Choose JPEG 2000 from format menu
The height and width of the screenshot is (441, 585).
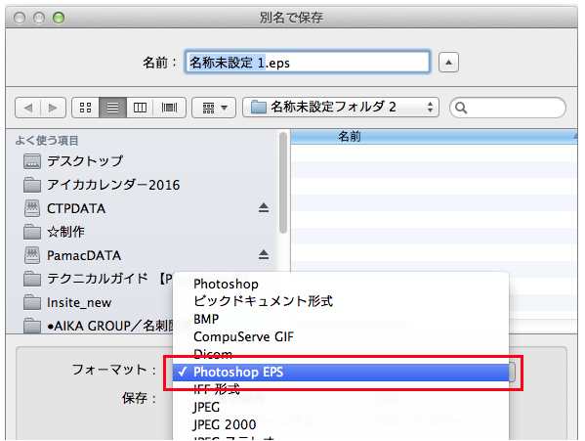341,424
